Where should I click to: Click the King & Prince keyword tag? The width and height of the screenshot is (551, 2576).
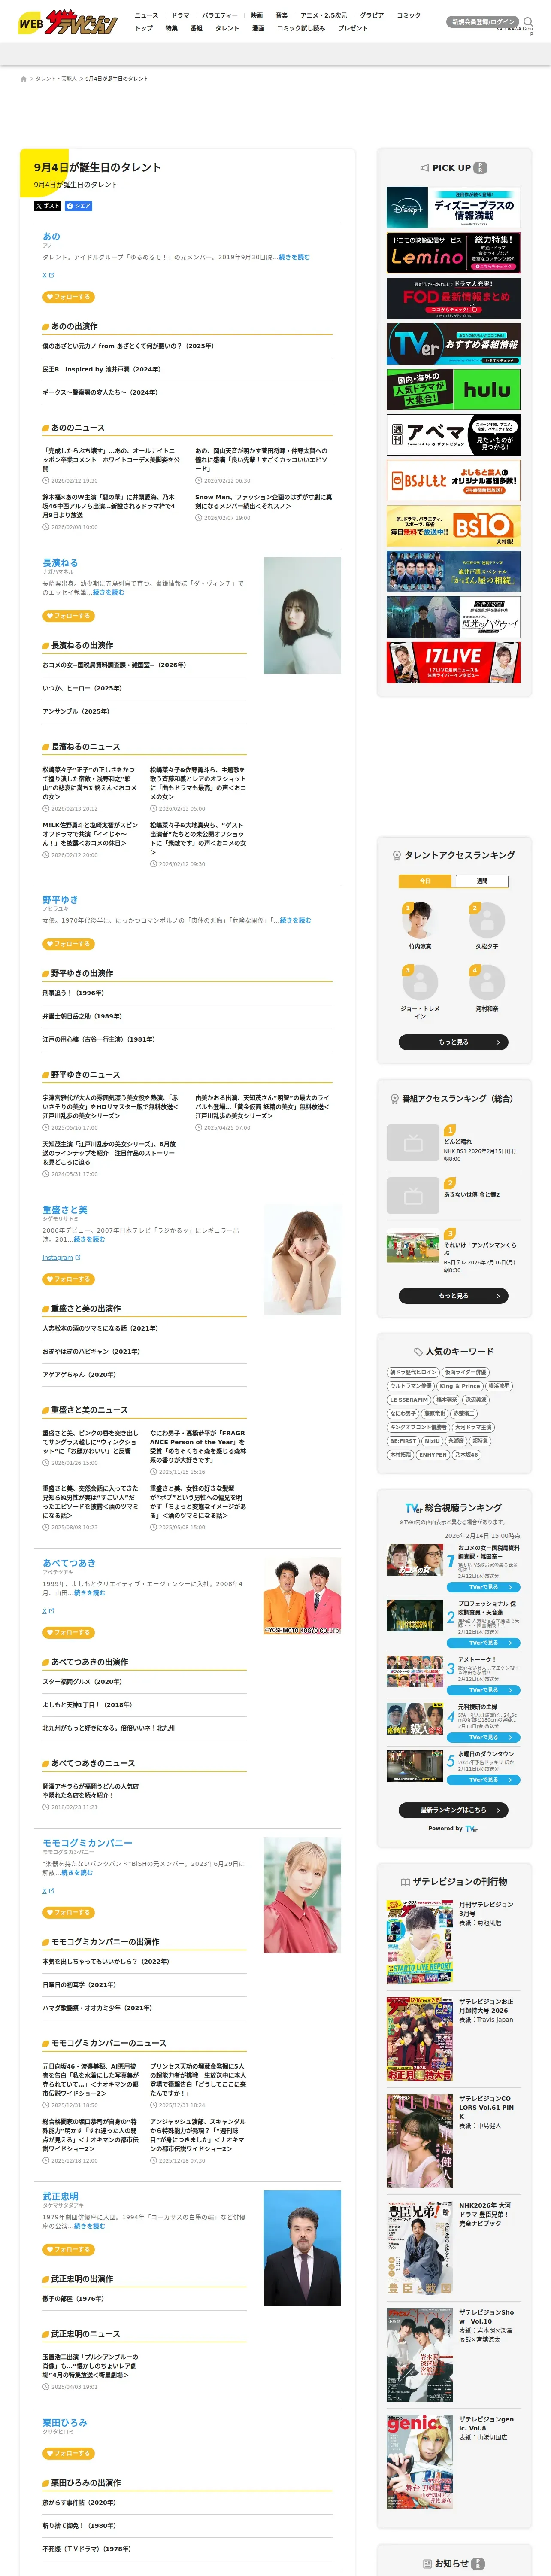tap(460, 1386)
